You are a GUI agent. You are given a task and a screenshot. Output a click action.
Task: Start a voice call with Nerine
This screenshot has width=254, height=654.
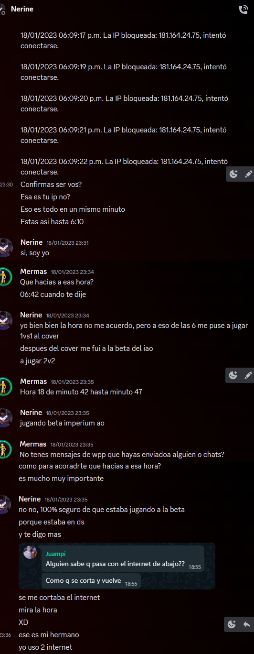coord(243,9)
